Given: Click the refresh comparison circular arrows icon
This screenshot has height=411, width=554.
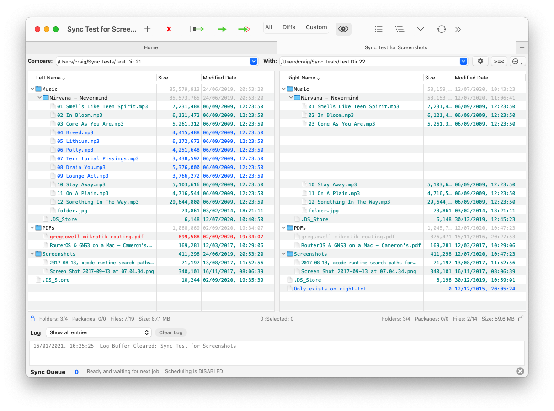Looking at the screenshot, I should click(441, 29).
